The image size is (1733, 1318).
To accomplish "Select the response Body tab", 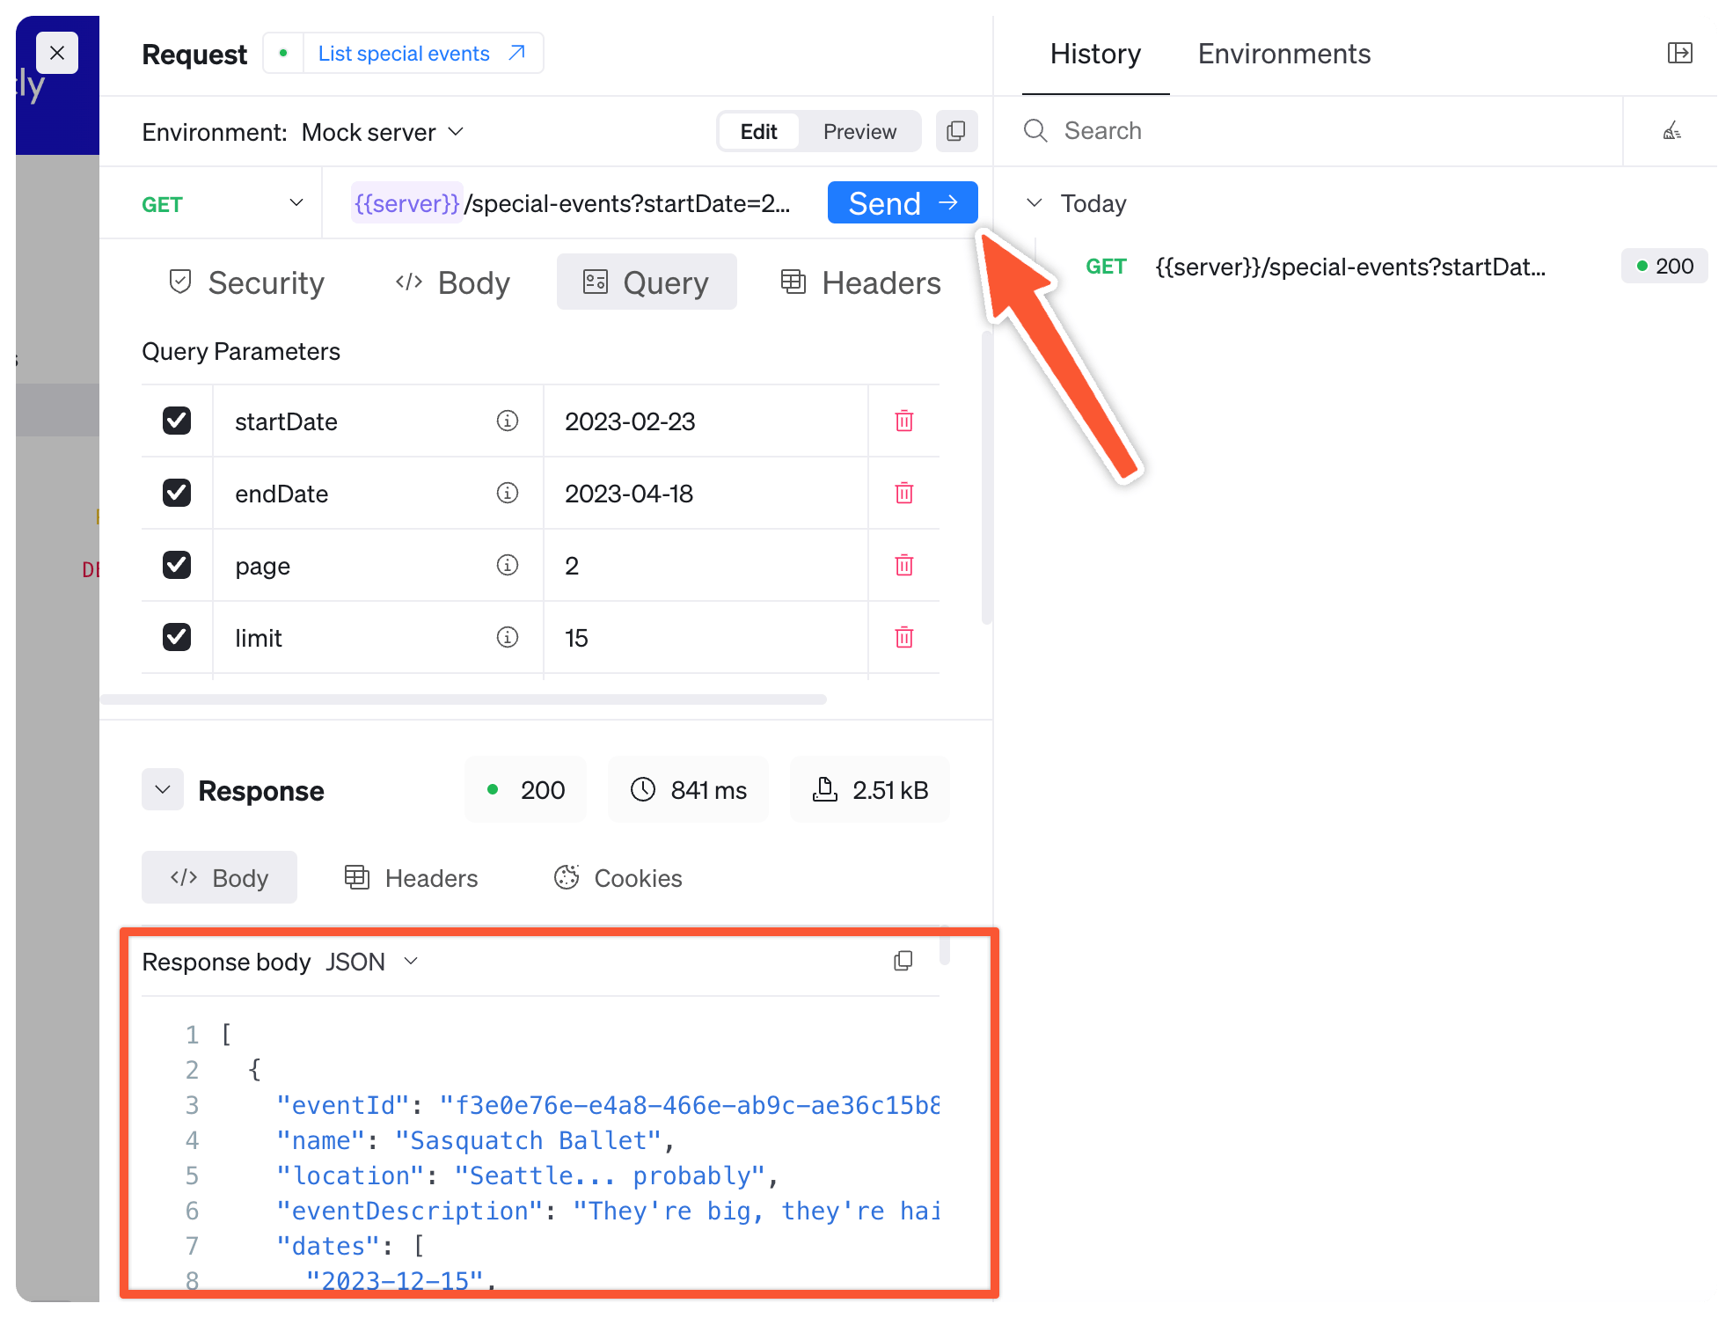I will 219,877.
